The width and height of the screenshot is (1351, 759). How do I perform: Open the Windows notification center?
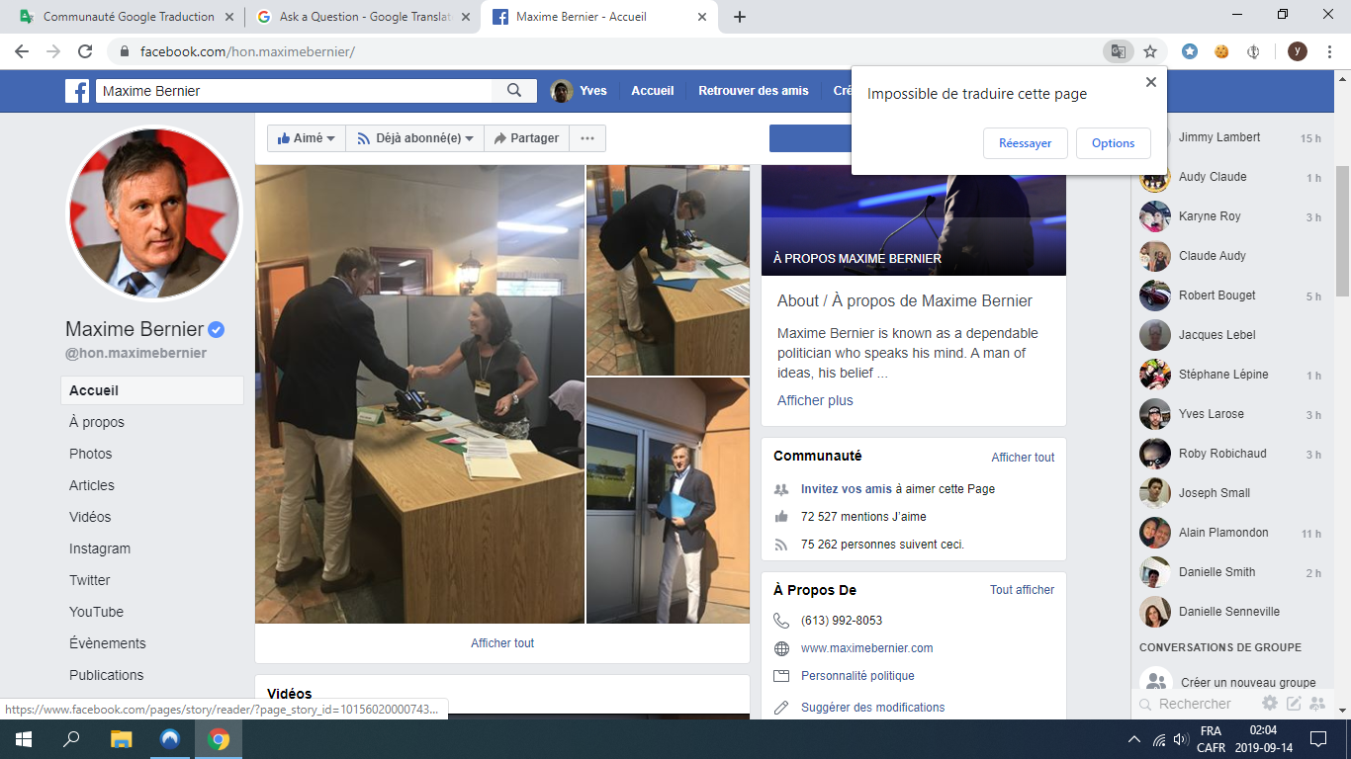tap(1317, 739)
